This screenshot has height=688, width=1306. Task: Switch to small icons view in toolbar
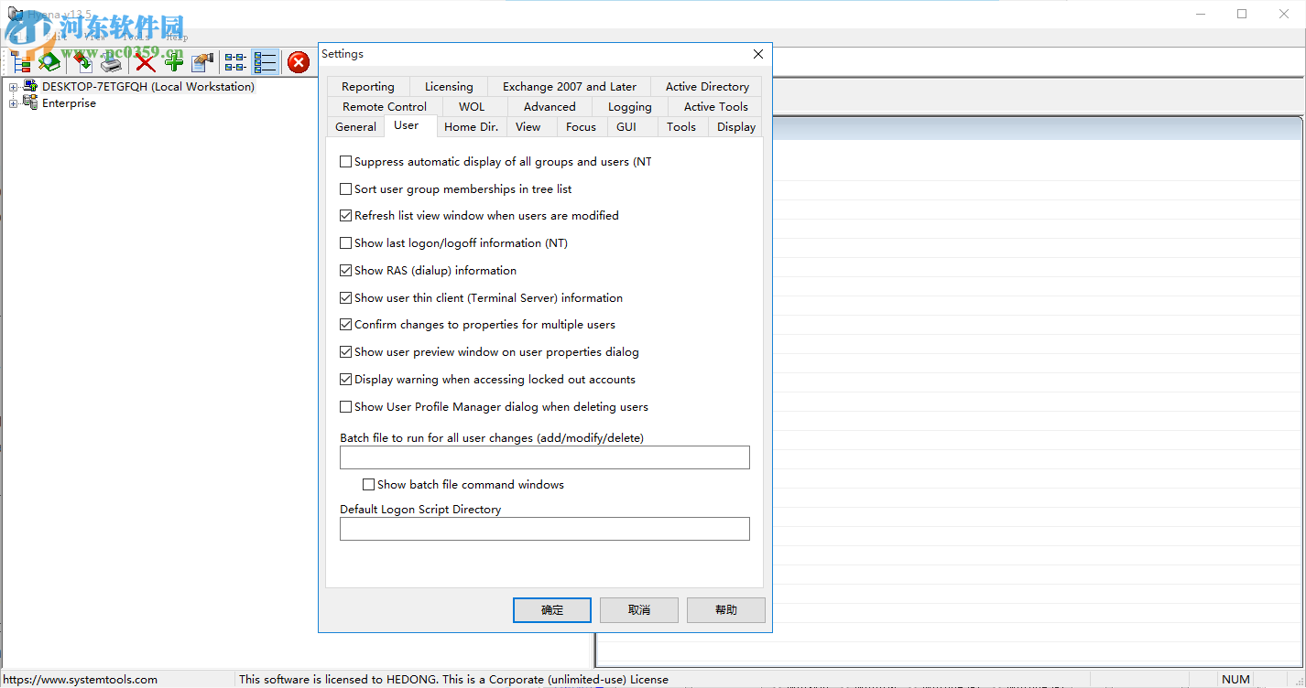pyautogui.click(x=235, y=61)
